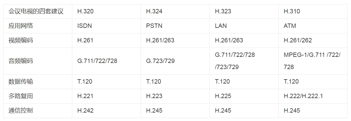
Task: Click the H.261/262 video coding cell
Action: tap(298, 40)
